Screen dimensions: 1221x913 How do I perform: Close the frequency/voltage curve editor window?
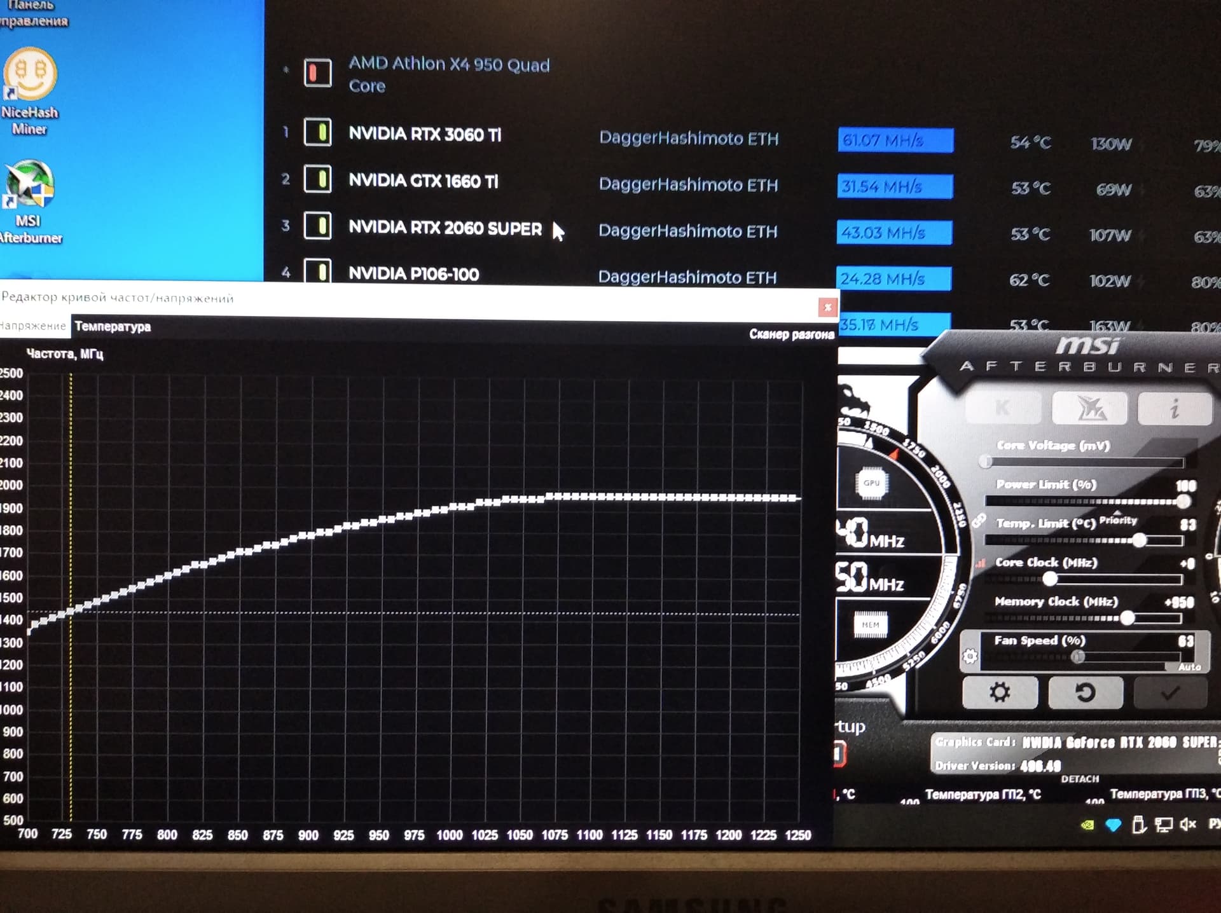pos(827,307)
